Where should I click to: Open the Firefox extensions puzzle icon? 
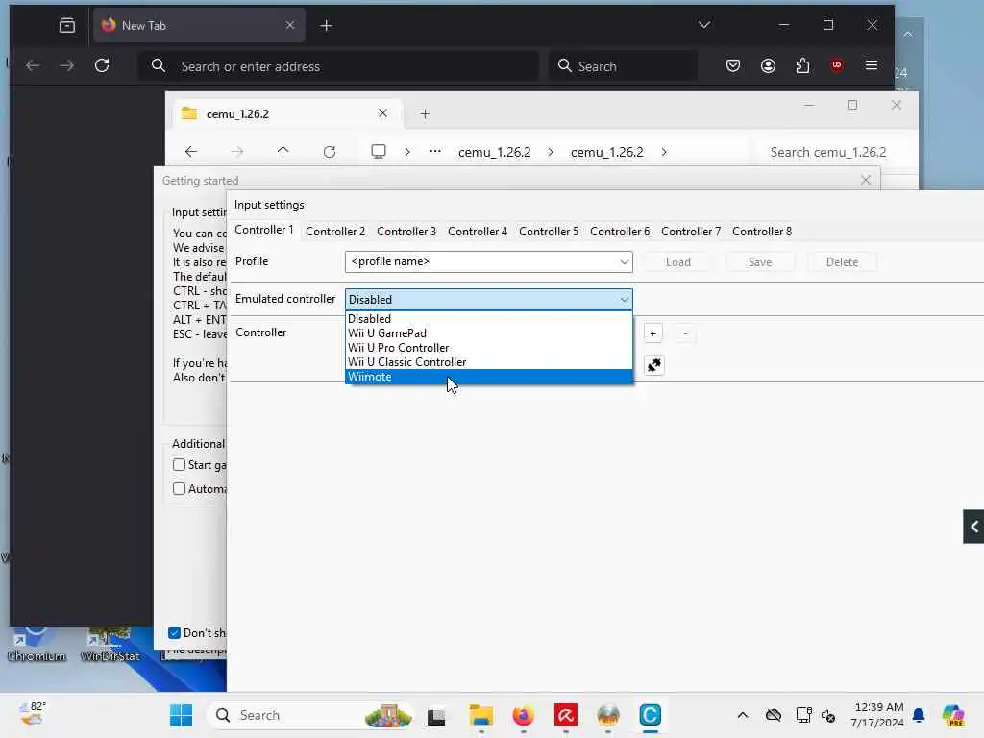coord(802,66)
